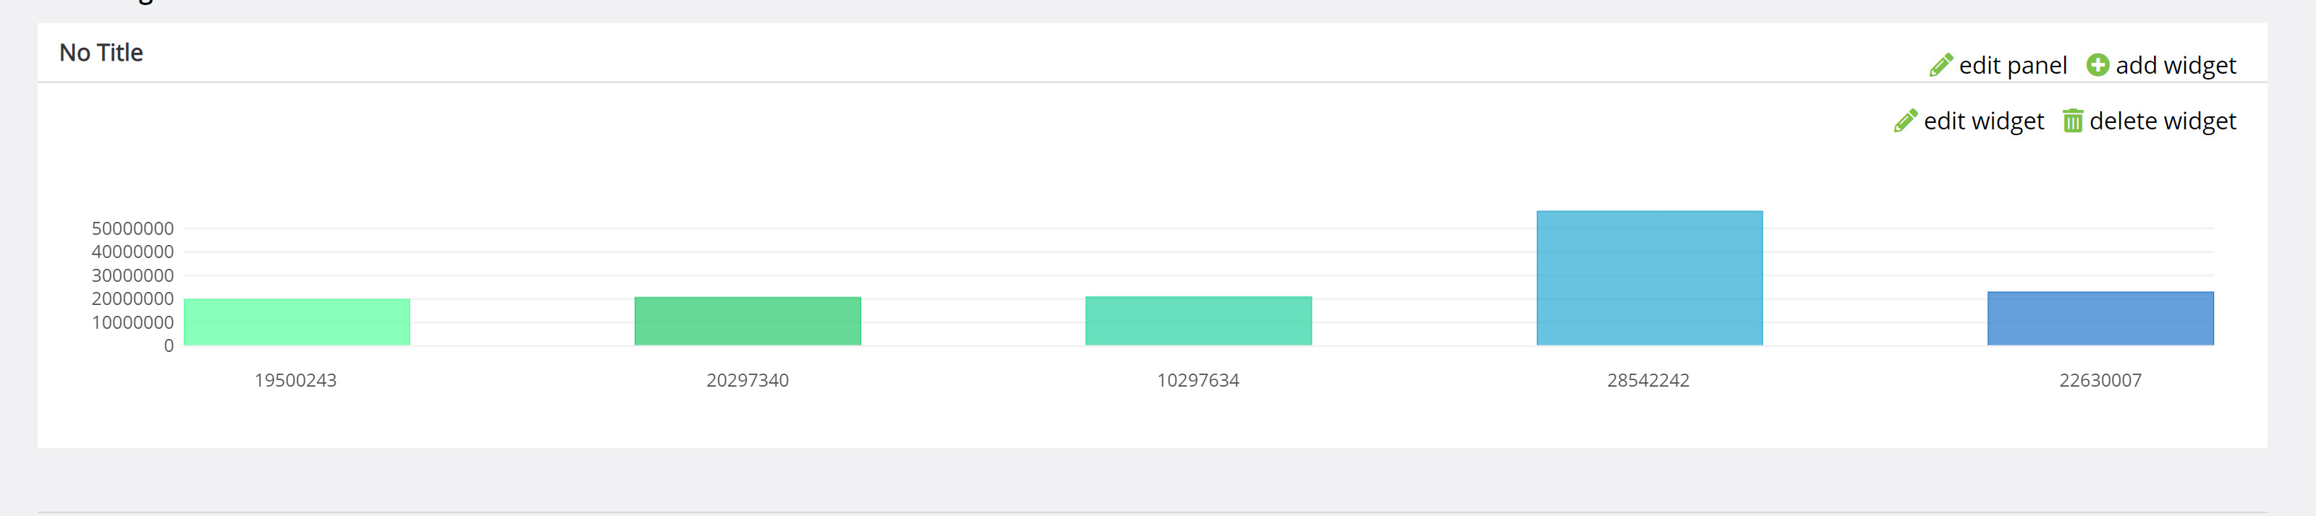Click the tallest sky-blue bar for 28542242
This screenshot has height=516, width=2316.
(x=1650, y=278)
